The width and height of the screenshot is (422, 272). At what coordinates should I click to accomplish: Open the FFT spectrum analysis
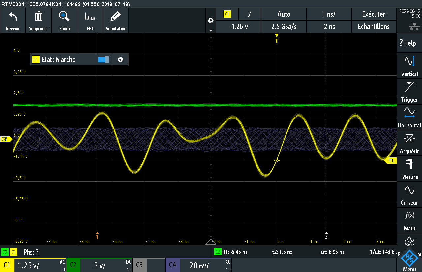(90, 17)
